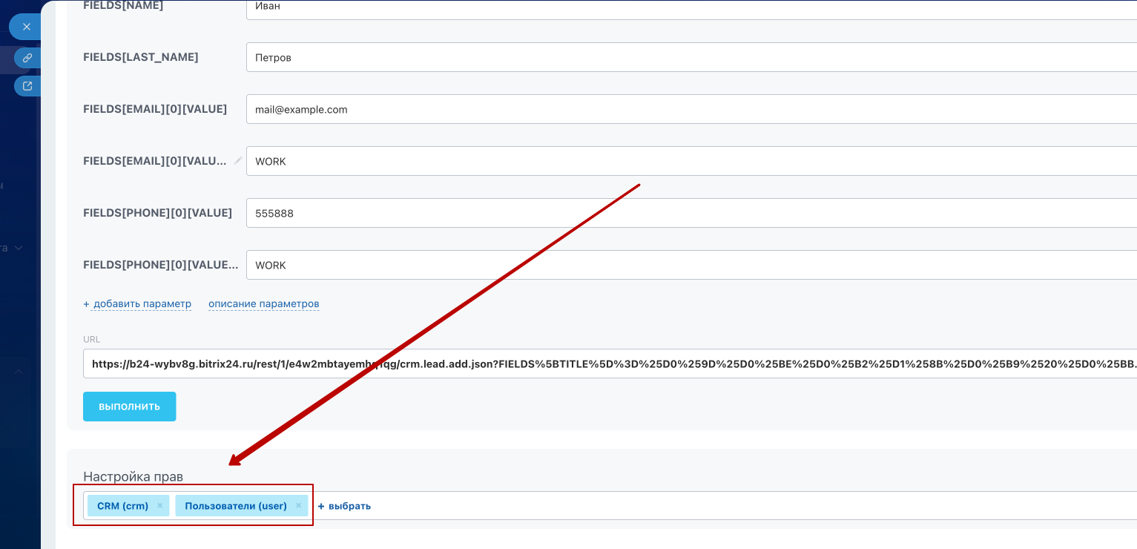The image size is (1137, 549).
Task: Click the copy link icon on slider
Action: (x=27, y=57)
